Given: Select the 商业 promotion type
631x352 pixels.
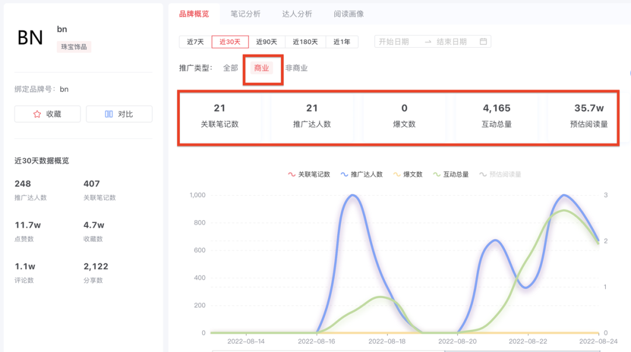Looking at the screenshot, I should click(x=262, y=68).
